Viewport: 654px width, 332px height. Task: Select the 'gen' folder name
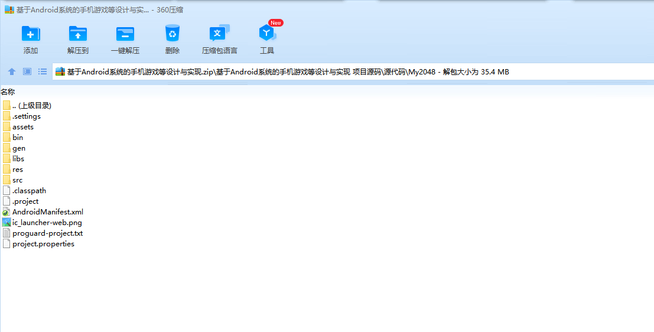click(x=19, y=148)
